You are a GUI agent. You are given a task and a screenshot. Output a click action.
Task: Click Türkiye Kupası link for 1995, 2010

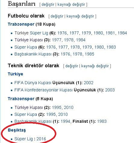coord(29,107)
